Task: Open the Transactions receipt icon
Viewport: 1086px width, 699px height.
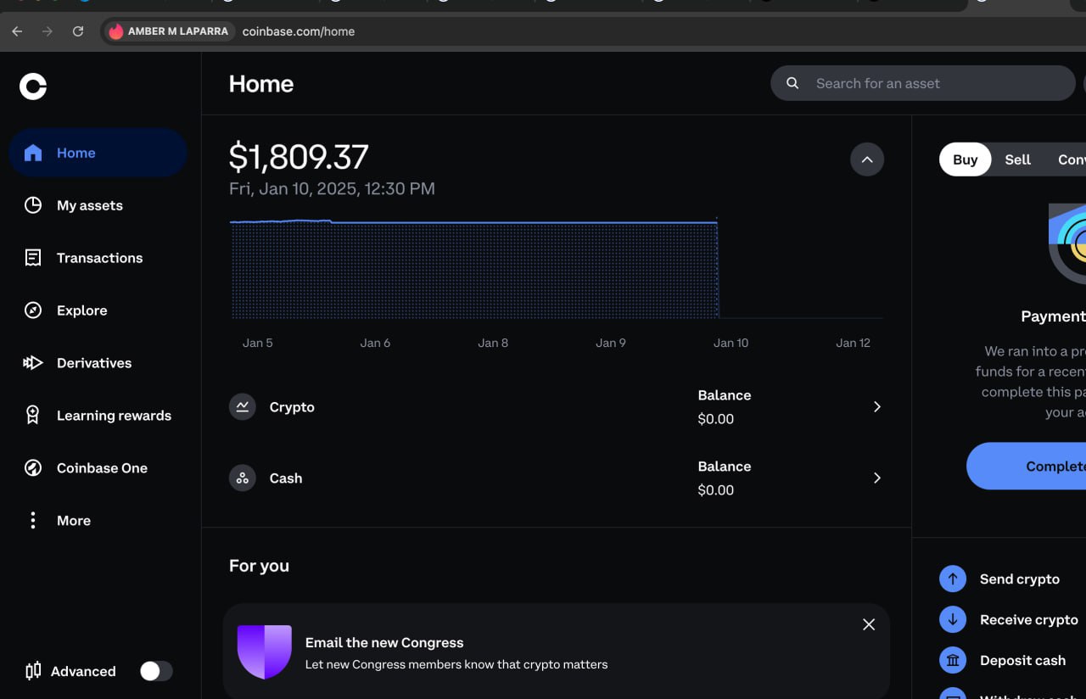Action: pyautogui.click(x=33, y=258)
